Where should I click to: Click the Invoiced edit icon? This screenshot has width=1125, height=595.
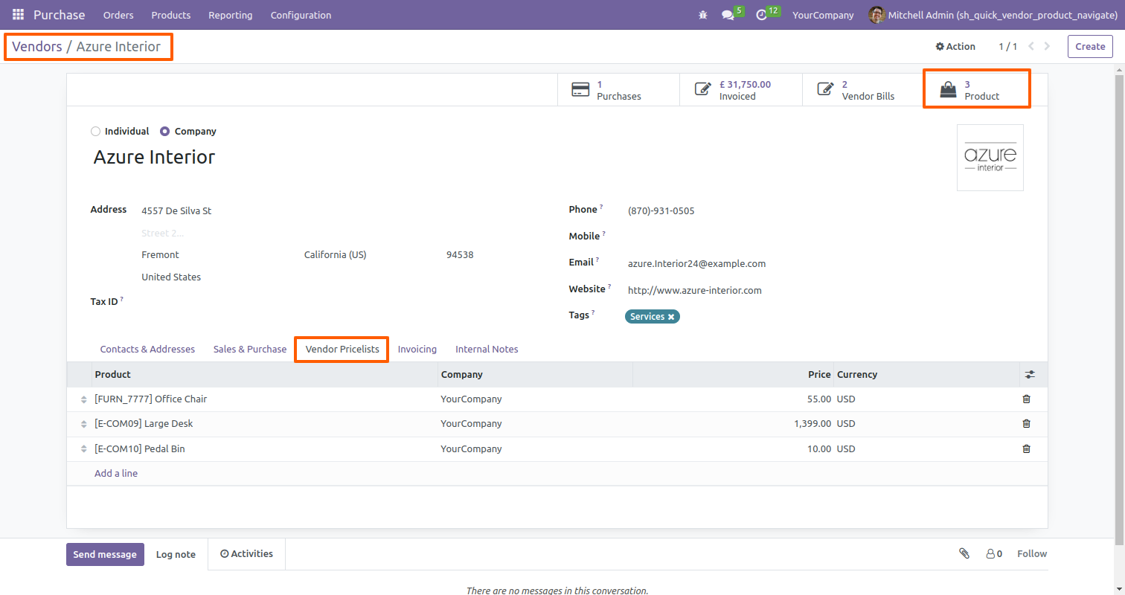click(x=702, y=90)
